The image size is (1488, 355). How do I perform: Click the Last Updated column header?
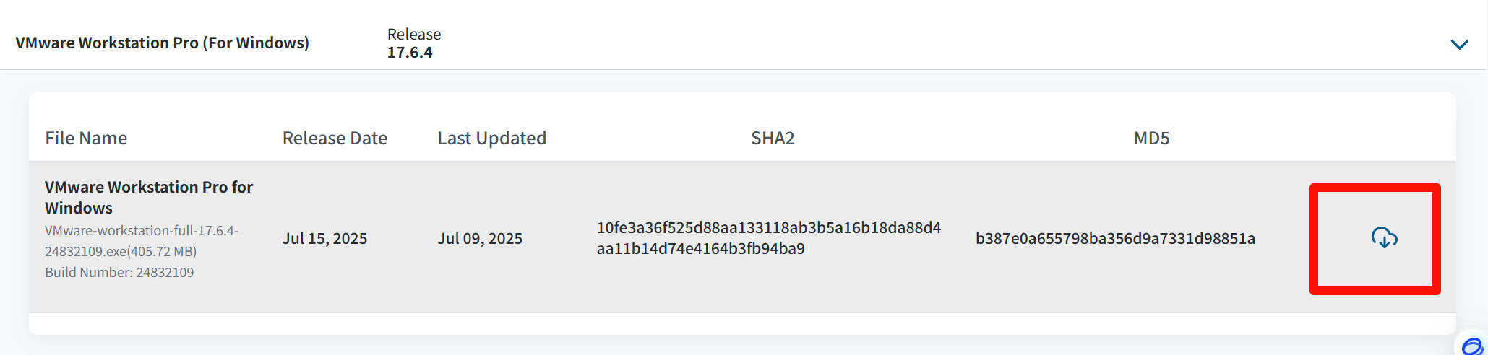pyautogui.click(x=491, y=138)
